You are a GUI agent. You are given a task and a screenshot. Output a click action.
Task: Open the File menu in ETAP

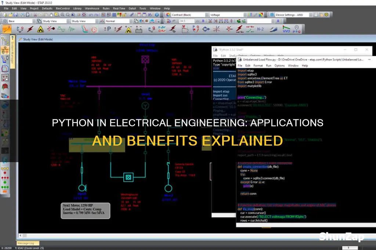coord(6,8)
